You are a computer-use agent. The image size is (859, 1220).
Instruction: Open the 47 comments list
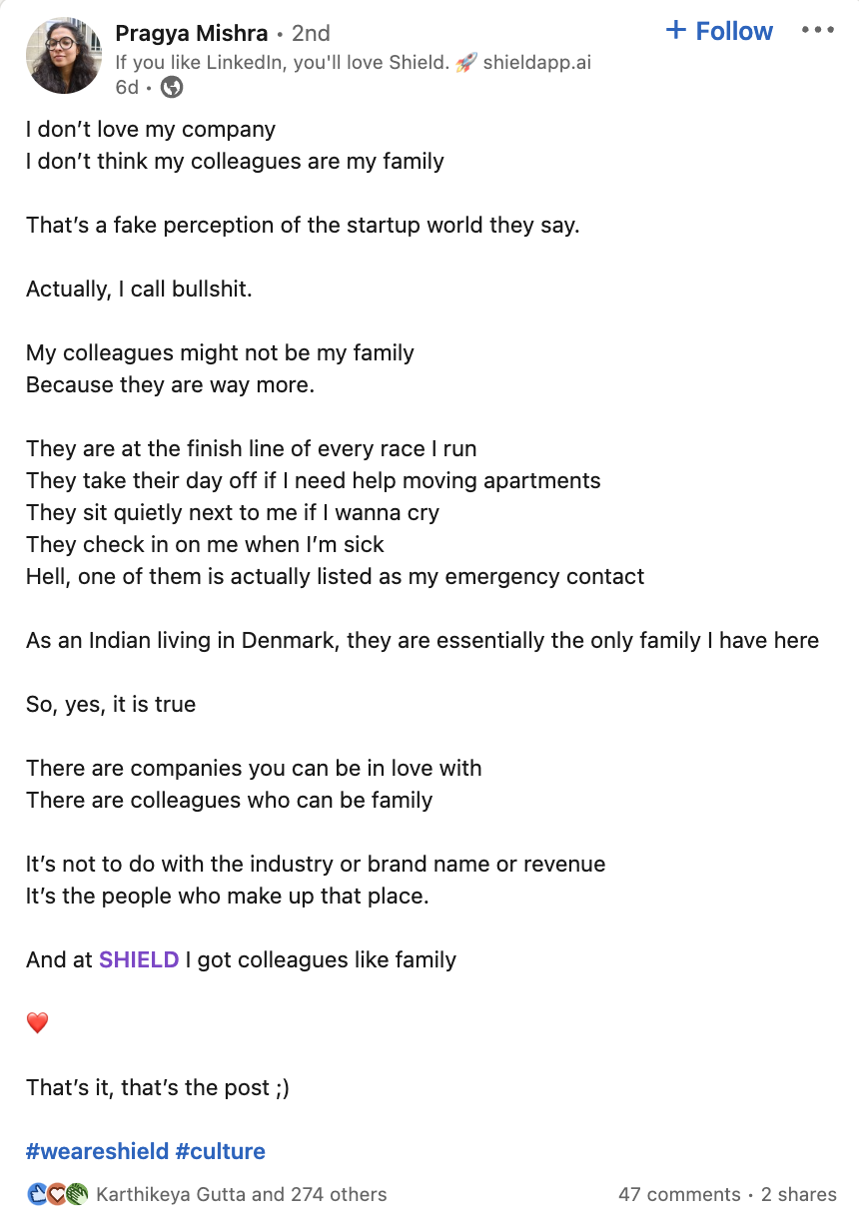coord(679,1194)
